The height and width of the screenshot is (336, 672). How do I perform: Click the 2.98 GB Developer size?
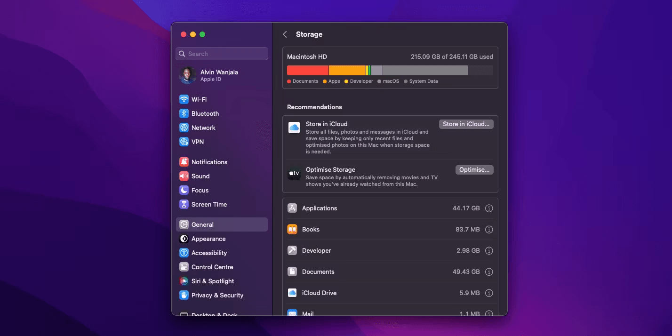click(x=468, y=250)
